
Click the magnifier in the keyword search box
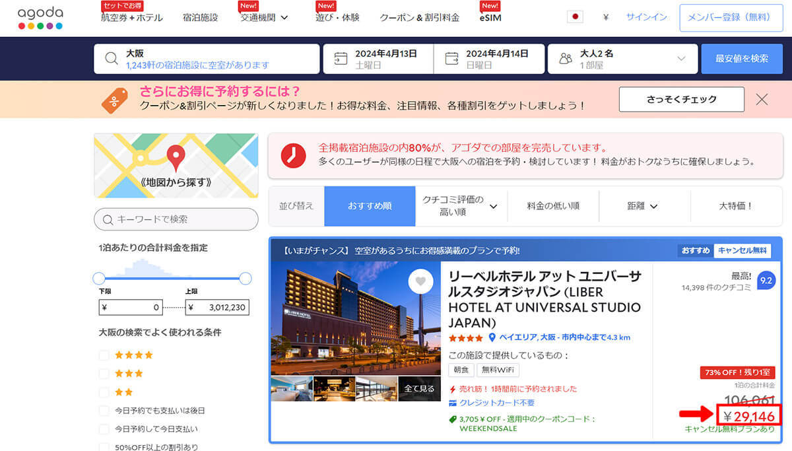coord(108,219)
